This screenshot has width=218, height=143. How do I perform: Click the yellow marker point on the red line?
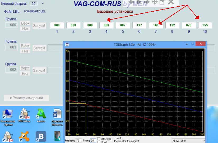pyautogui.click(x=86, y=104)
